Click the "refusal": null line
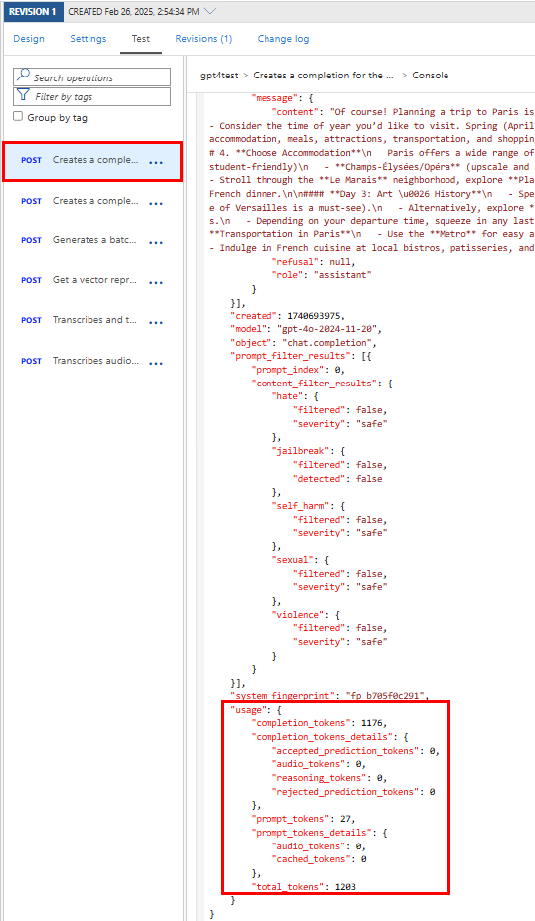Image resolution: width=535 pixels, height=921 pixels. [313, 262]
